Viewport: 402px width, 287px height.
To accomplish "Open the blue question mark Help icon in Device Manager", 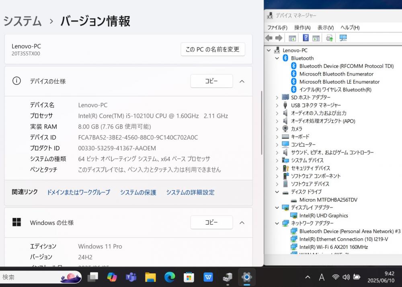I will pos(306,38).
